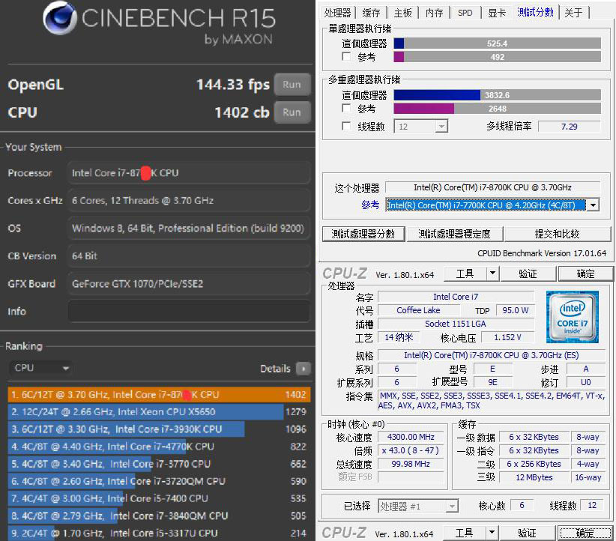The image size is (616, 541).
Task: Run the OpenGL benchmark in Cinebench
Action: [x=292, y=85]
